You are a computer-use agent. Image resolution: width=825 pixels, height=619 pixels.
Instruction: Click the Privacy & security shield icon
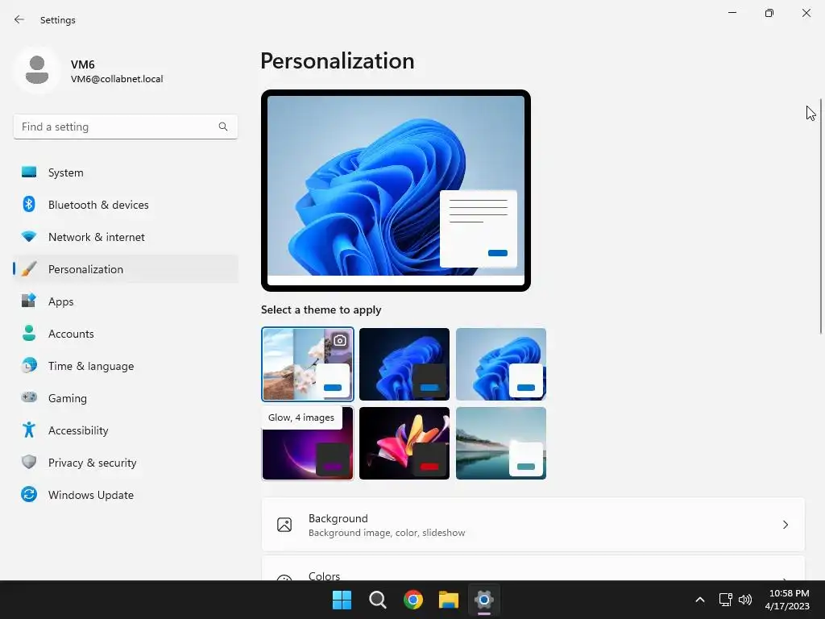point(29,462)
